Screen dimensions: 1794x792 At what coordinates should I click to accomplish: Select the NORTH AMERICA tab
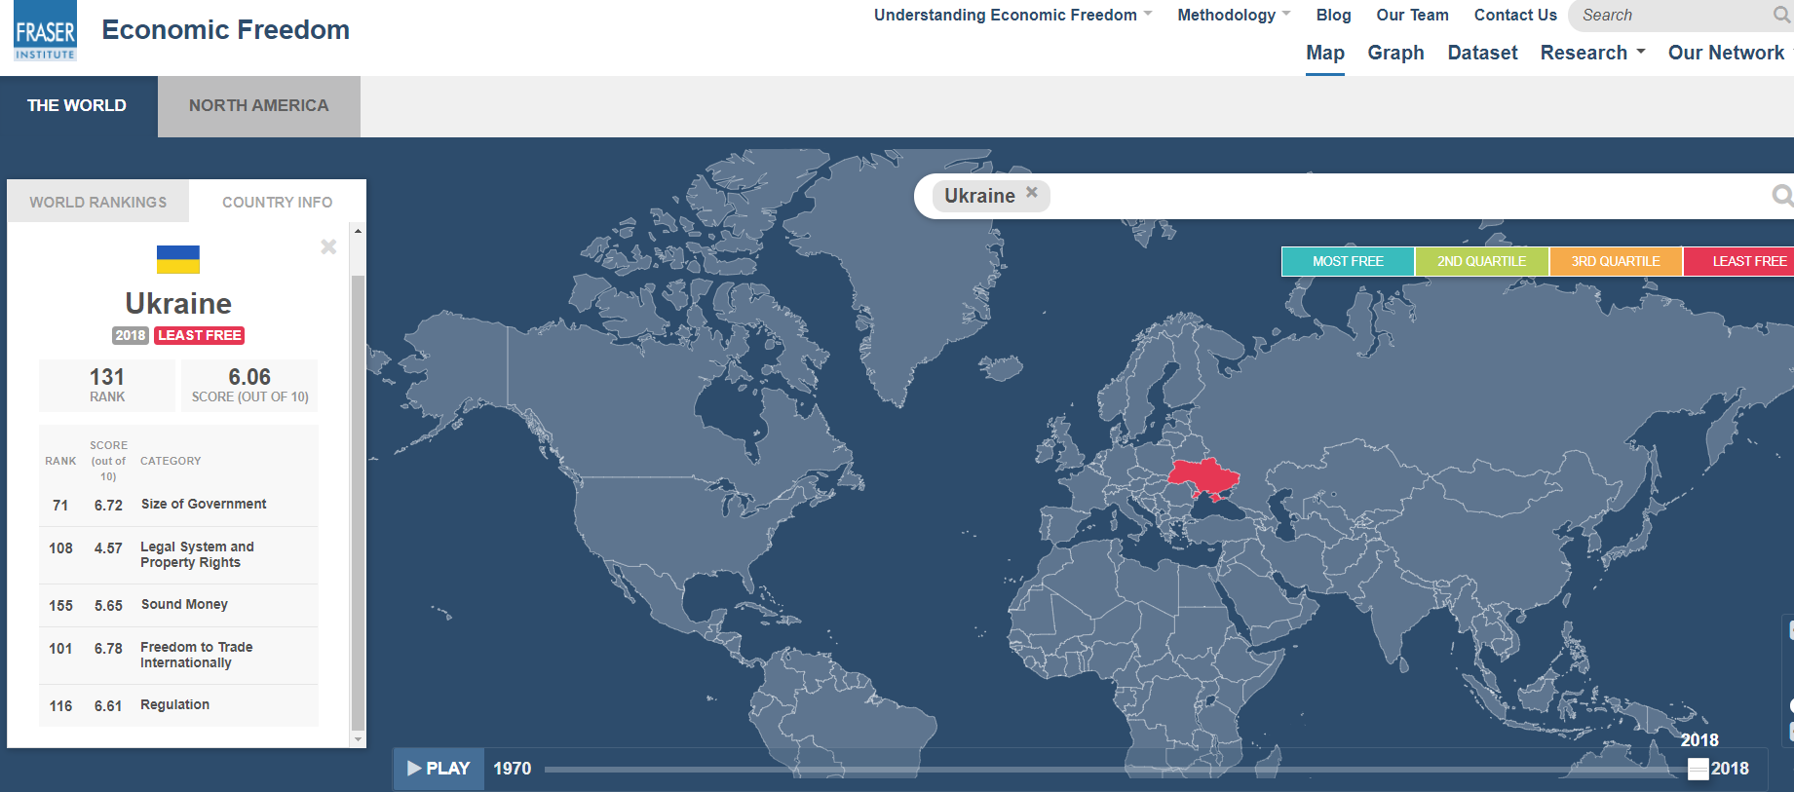tap(259, 105)
